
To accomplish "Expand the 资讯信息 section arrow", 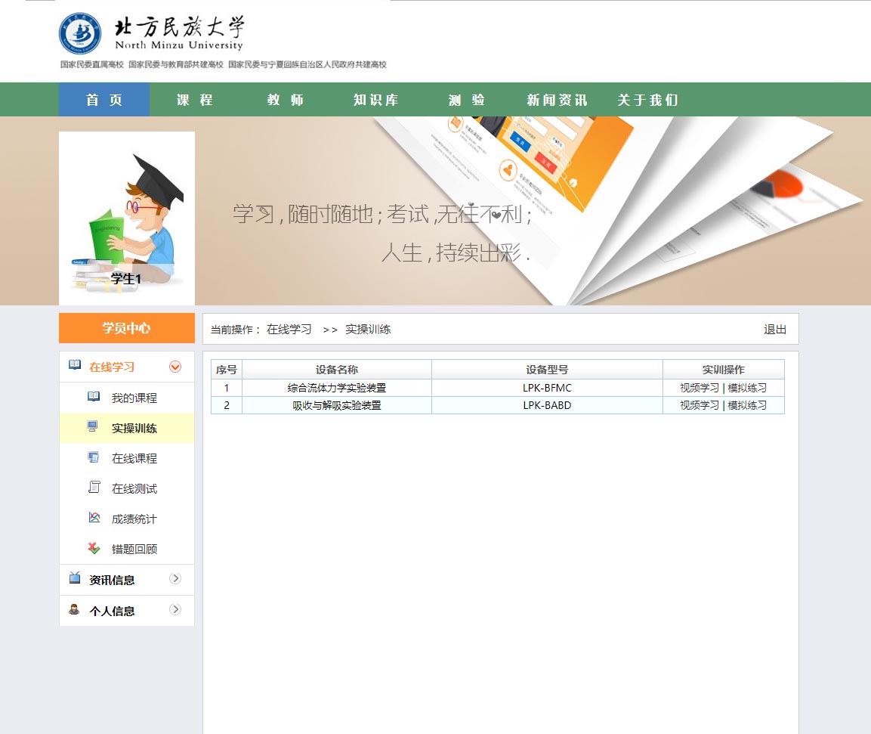I will 175,579.
